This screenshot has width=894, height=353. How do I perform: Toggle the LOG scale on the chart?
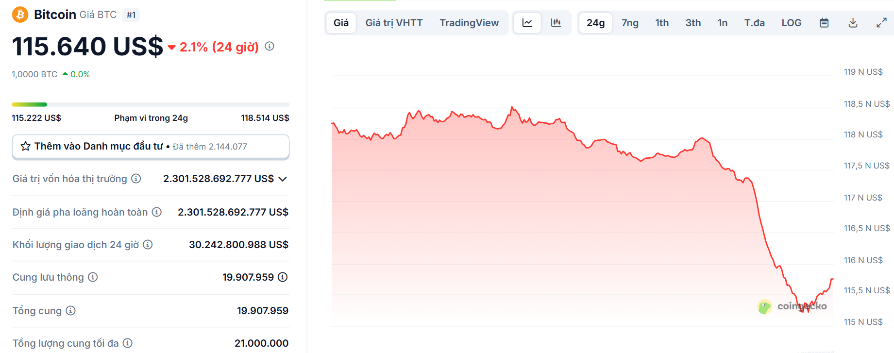click(791, 22)
